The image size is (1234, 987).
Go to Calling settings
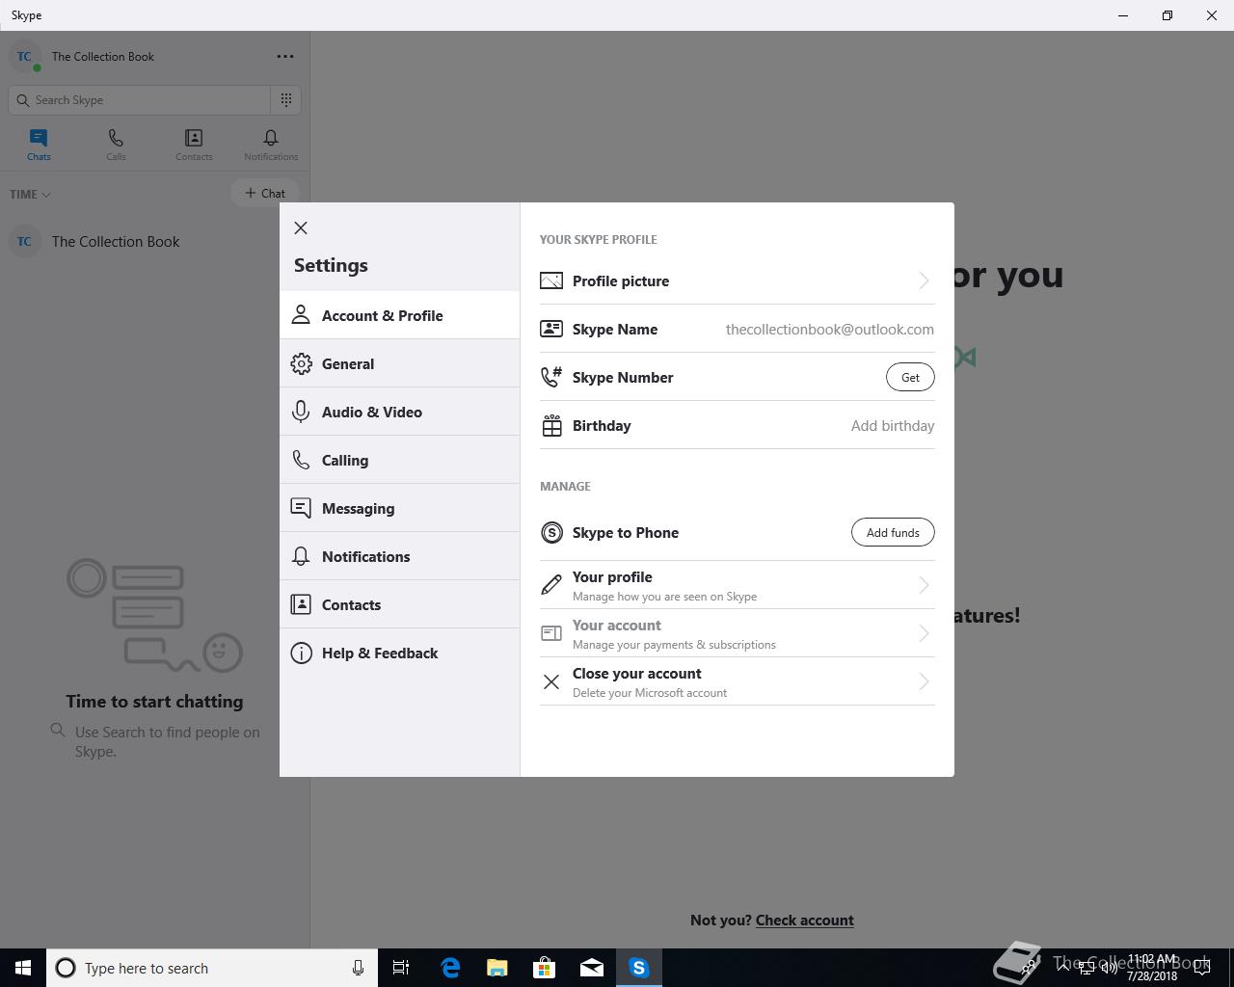click(399, 460)
